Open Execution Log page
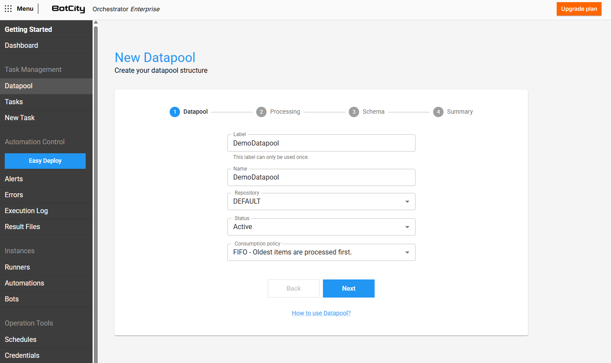Viewport: 611px width, 363px height. pyautogui.click(x=26, y=211)
